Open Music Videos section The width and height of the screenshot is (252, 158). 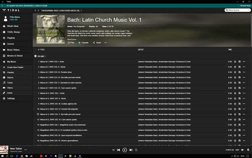click(14, 50)
